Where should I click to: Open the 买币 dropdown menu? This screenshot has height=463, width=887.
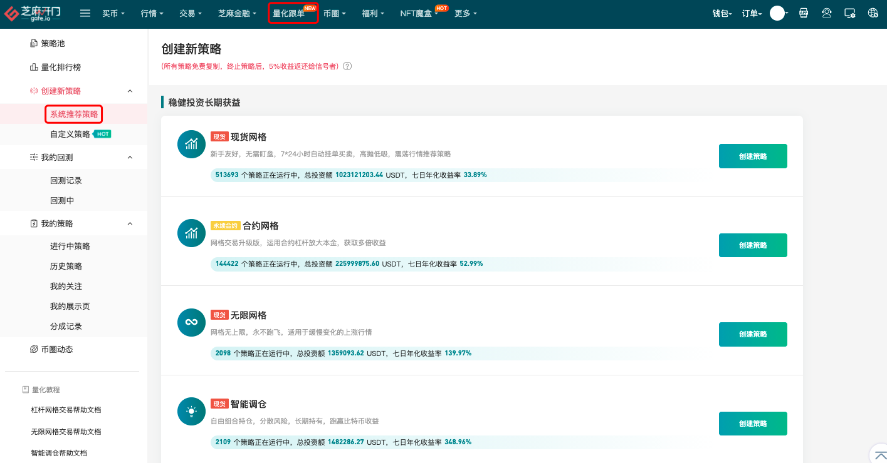click(113, 13)
